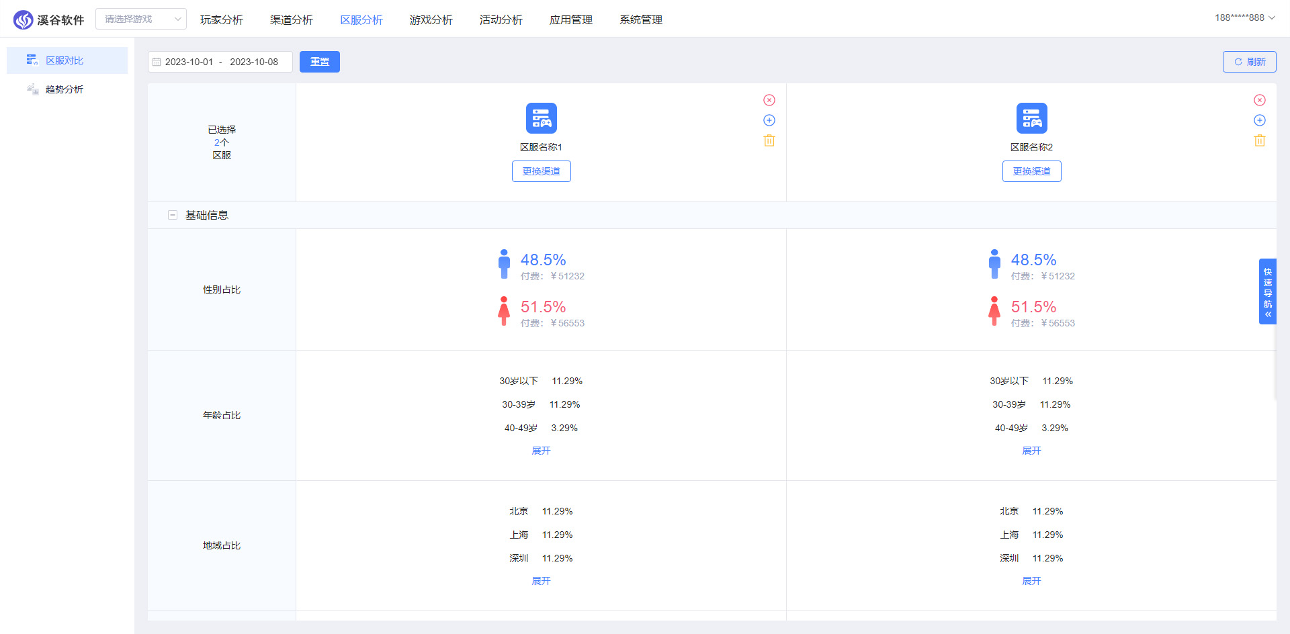The height and width of the screenshot is (634, 1290).
Task: Click 30岁以下 11.29% under 区服名称2
Action: click(x=1031, y=381)
